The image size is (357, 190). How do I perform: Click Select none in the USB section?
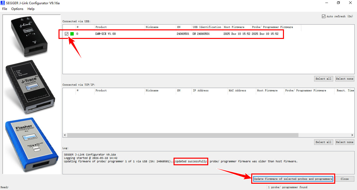tap(345, 79)
